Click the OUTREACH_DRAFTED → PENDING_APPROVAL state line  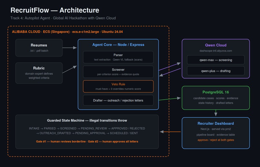[87, 133]
